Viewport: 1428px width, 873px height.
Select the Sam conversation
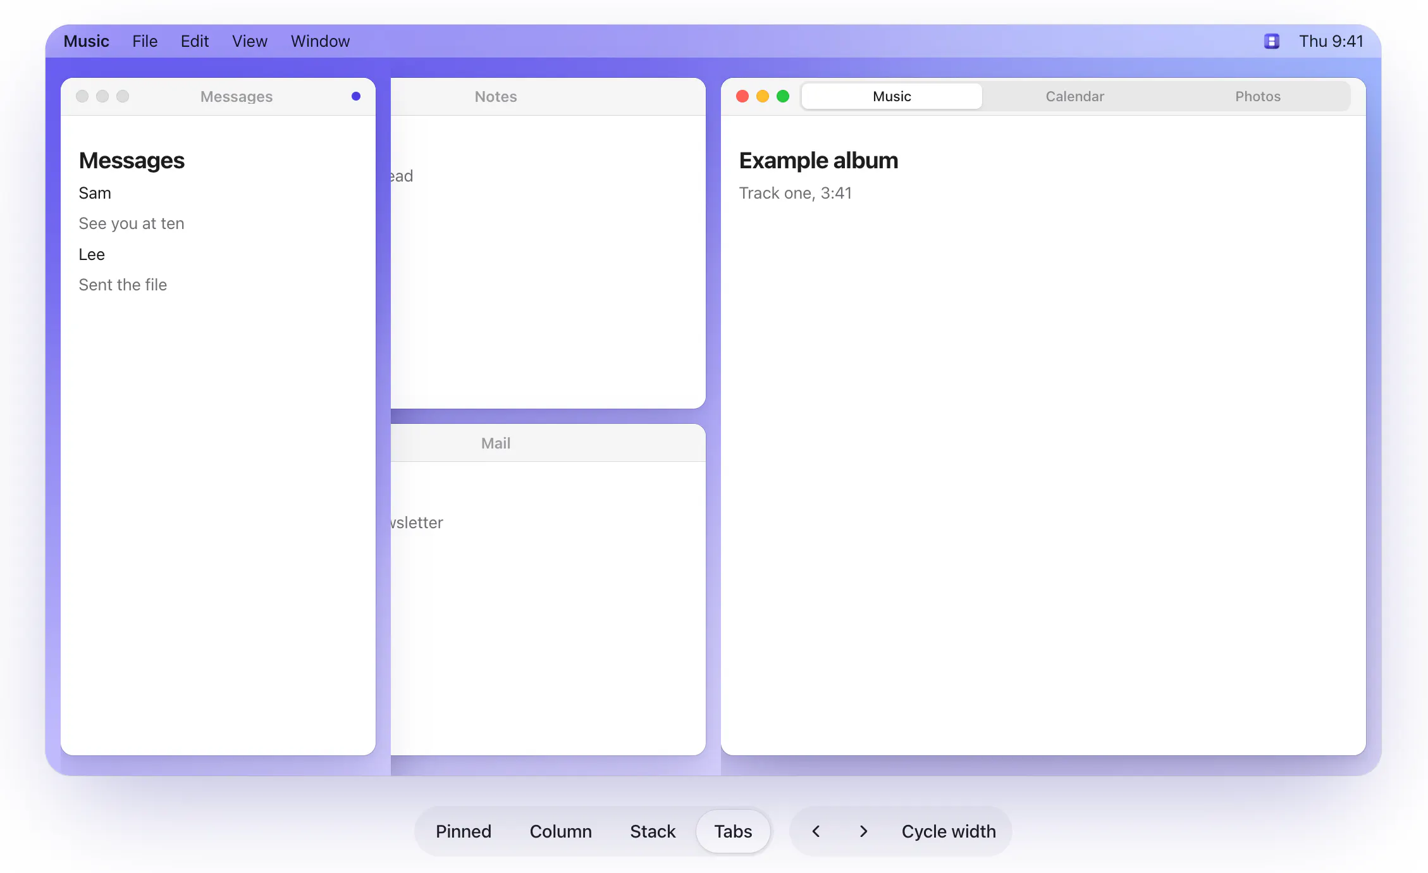click(x=95, y=193)
